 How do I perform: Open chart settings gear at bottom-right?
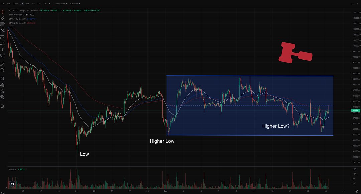(357, 191)
